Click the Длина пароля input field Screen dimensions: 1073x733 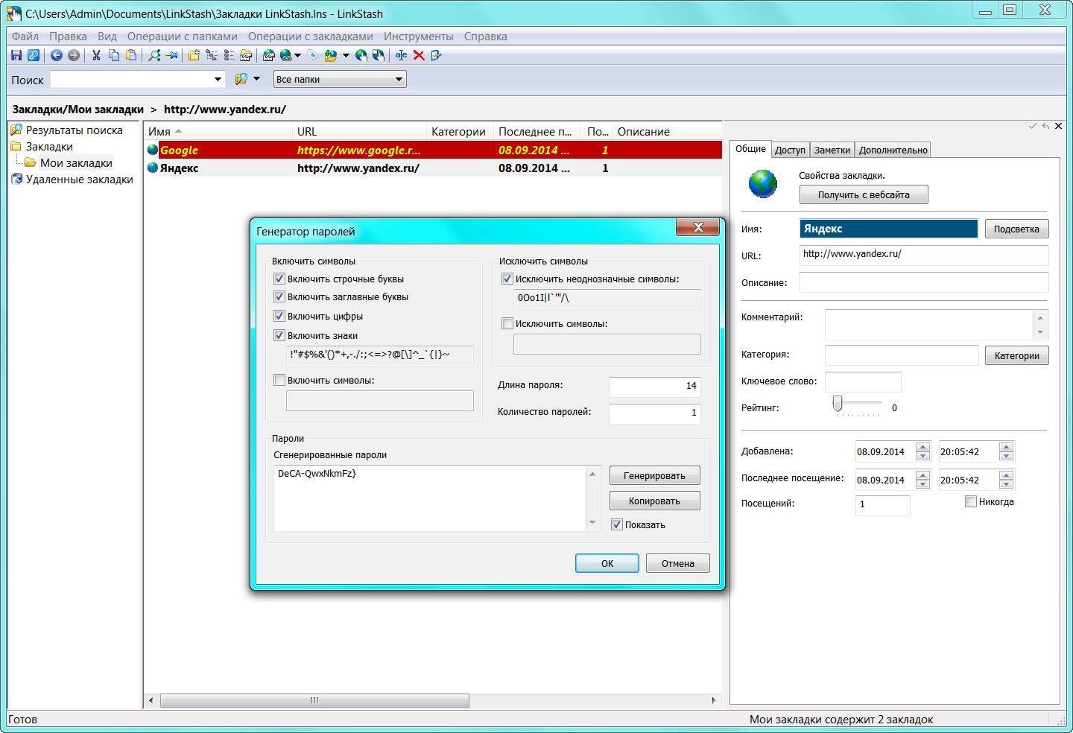(654, 386)
